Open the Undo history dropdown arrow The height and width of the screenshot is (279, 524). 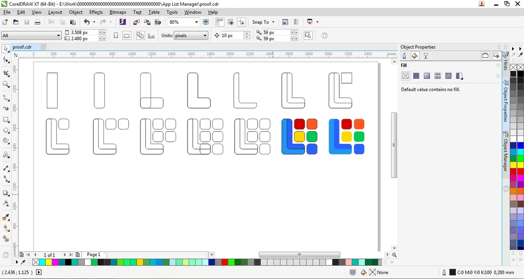(94, 22)
